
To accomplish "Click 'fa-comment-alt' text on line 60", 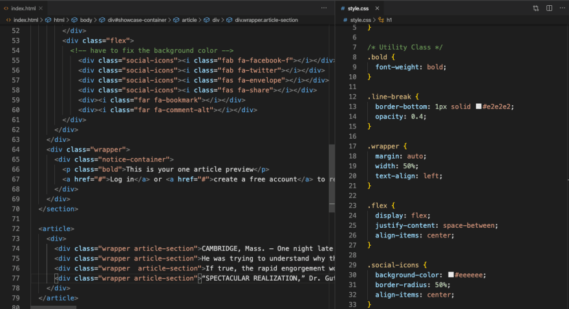I will pyautogui.click(x=182, y=110).
